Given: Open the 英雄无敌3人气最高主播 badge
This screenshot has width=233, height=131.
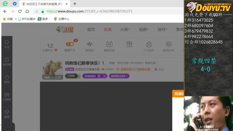Looking at the screenshot, I should (x=133, y=69).
